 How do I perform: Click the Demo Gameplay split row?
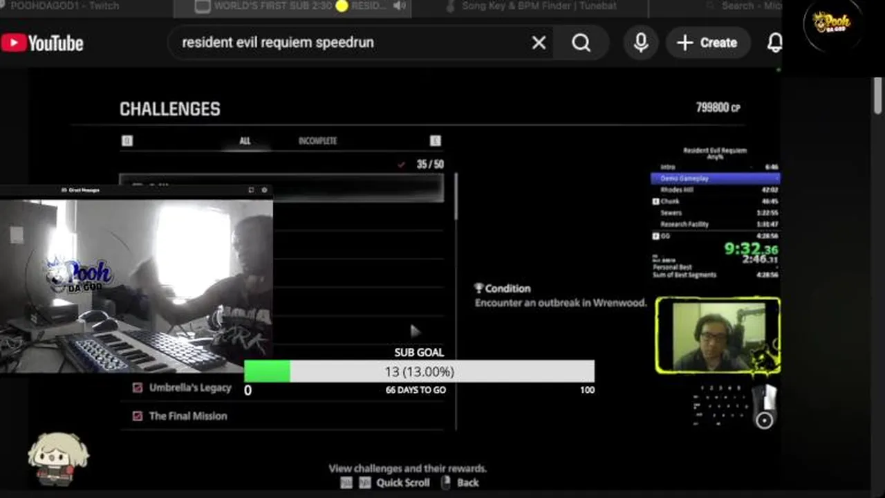716,178
